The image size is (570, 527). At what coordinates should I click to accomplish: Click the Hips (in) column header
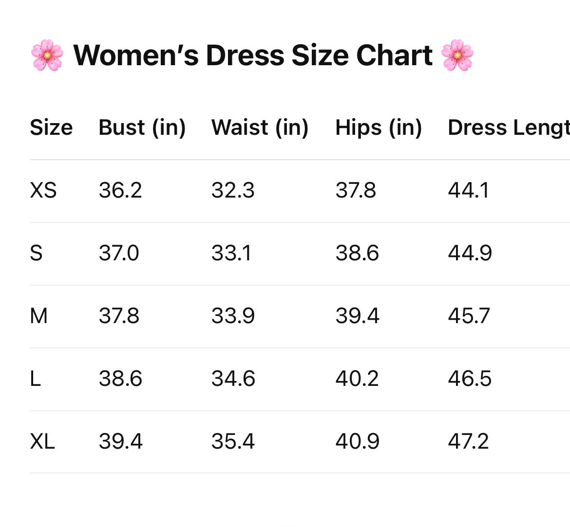(x=379, y=127)
